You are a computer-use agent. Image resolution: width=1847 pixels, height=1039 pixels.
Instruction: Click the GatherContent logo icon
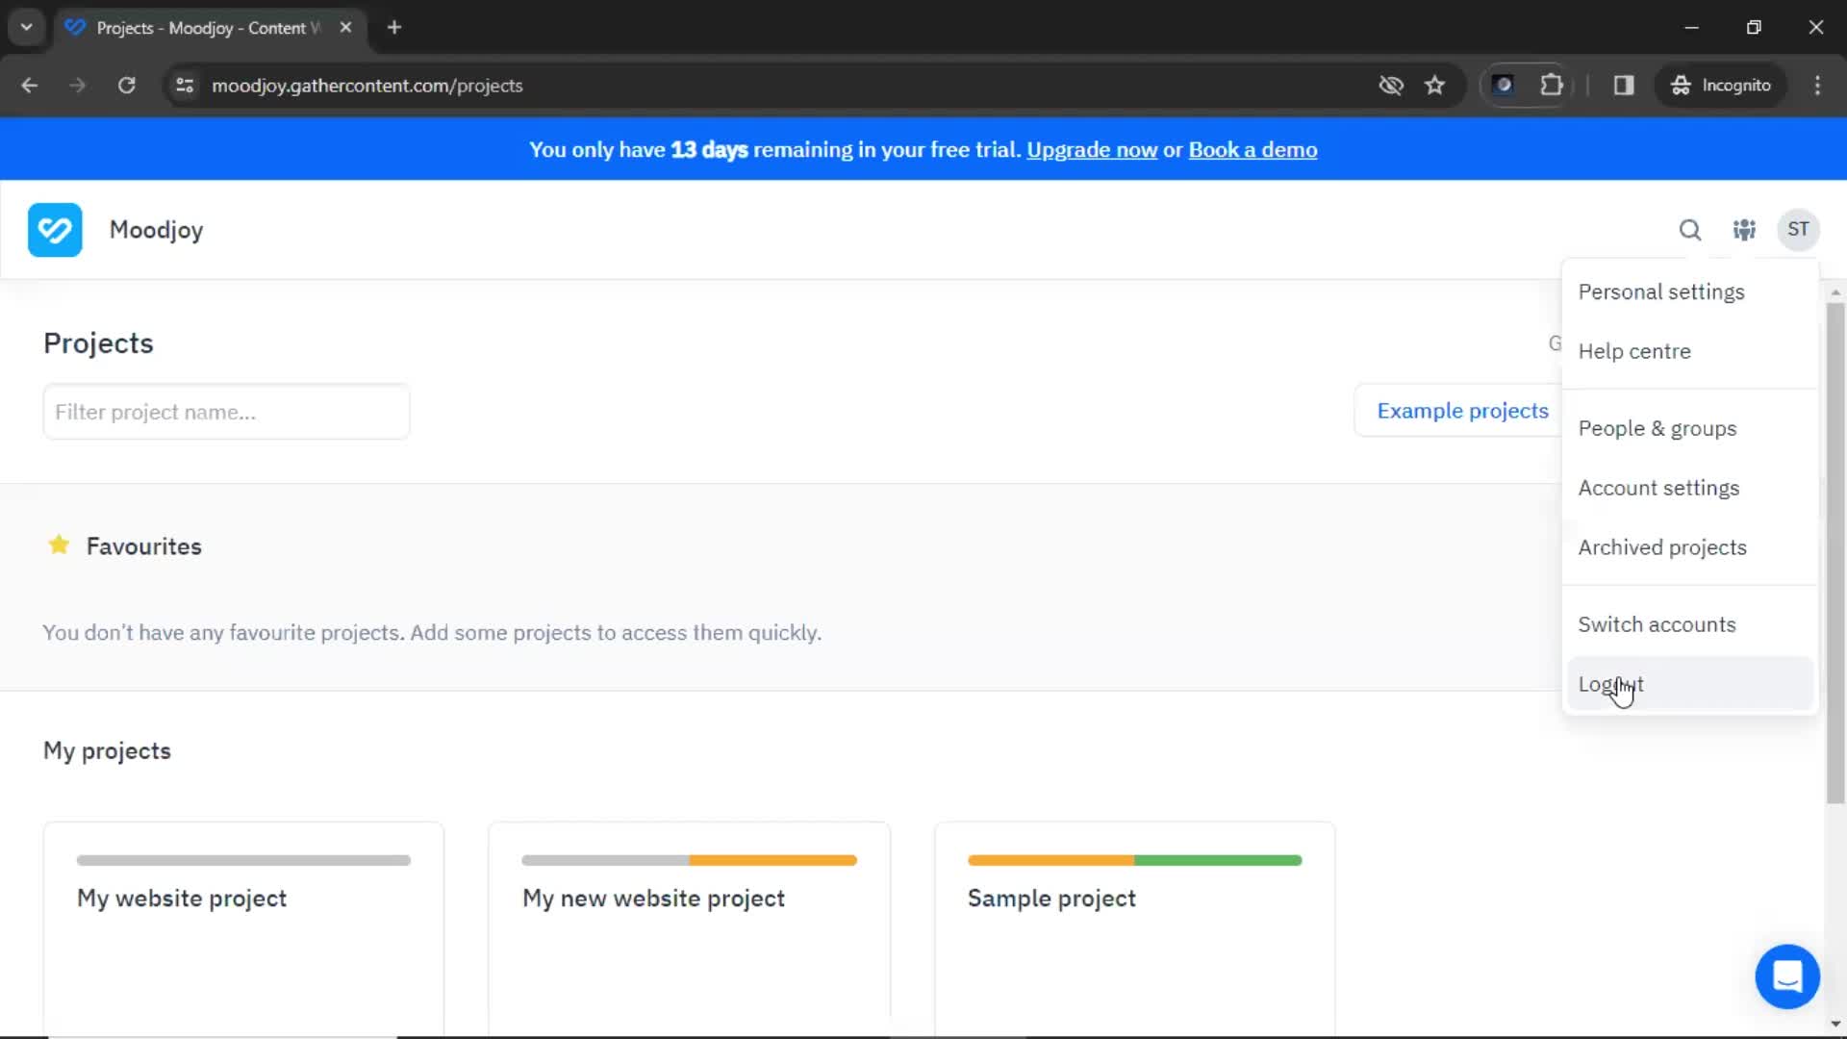(53, 230)
